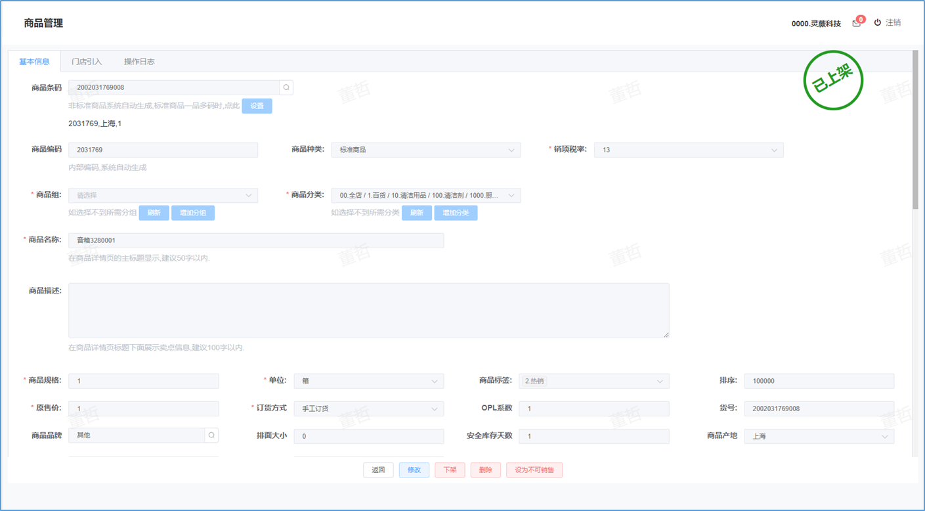Click the search icon beside the barcode field
Viewport: 925px width, 511px height.
coord(286,87)
